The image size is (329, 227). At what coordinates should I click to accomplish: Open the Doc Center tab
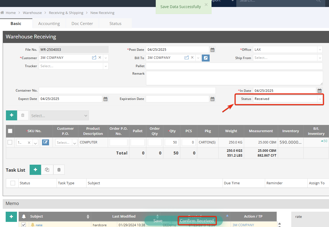82,24
